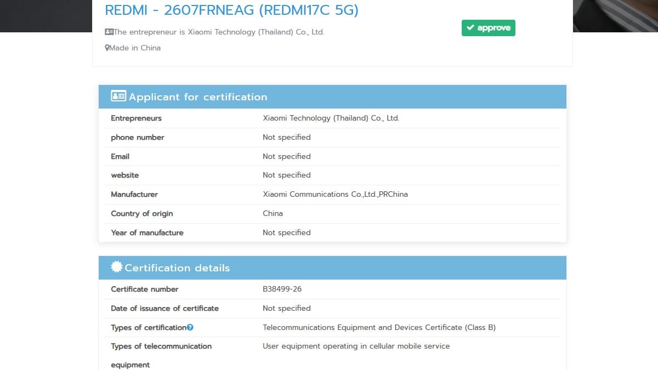Click the Year of manufacture label
This screenshot has height=370, width=658.
[148, 232]
